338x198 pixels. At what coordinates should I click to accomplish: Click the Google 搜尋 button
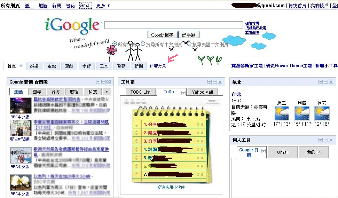[163, 35]
